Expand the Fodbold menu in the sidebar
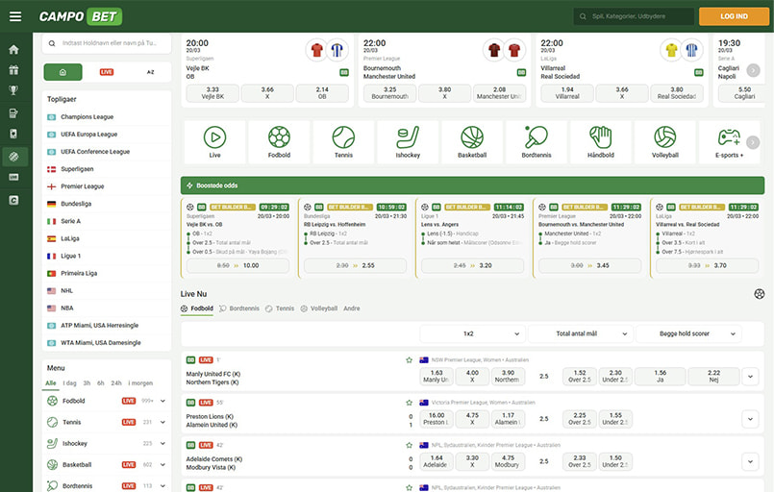 pos(163,401)
